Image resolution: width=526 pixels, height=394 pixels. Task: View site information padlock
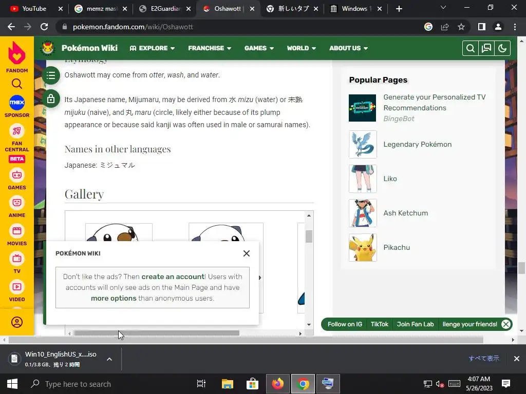tap(65, 27)
